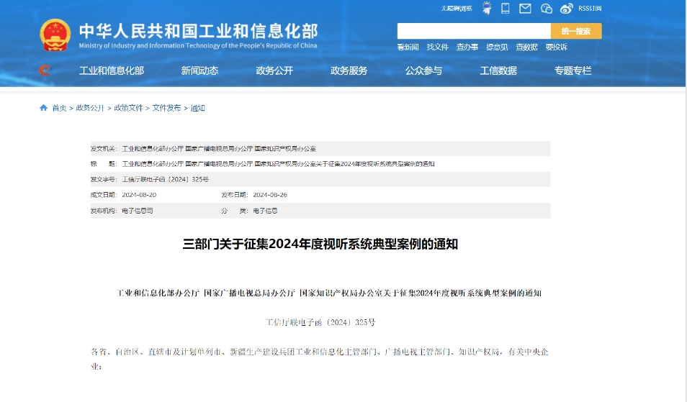Click the WeChat icon
The width and height of the screenshot is (687, 402).
point(546,9)
